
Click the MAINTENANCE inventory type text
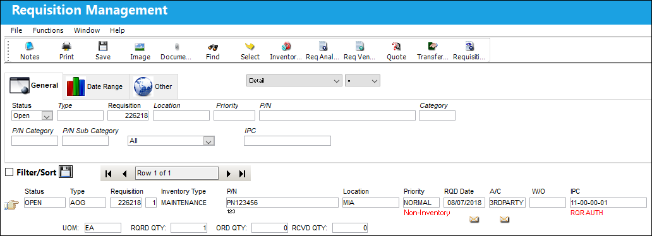pos(183,203)
